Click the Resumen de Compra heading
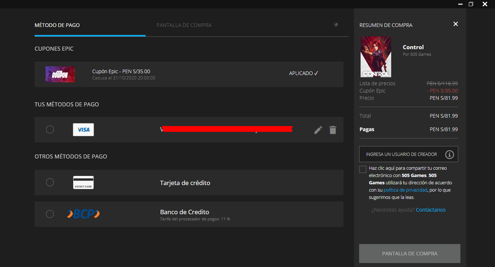This screenshot has height=267, width=495. (386, 25)
